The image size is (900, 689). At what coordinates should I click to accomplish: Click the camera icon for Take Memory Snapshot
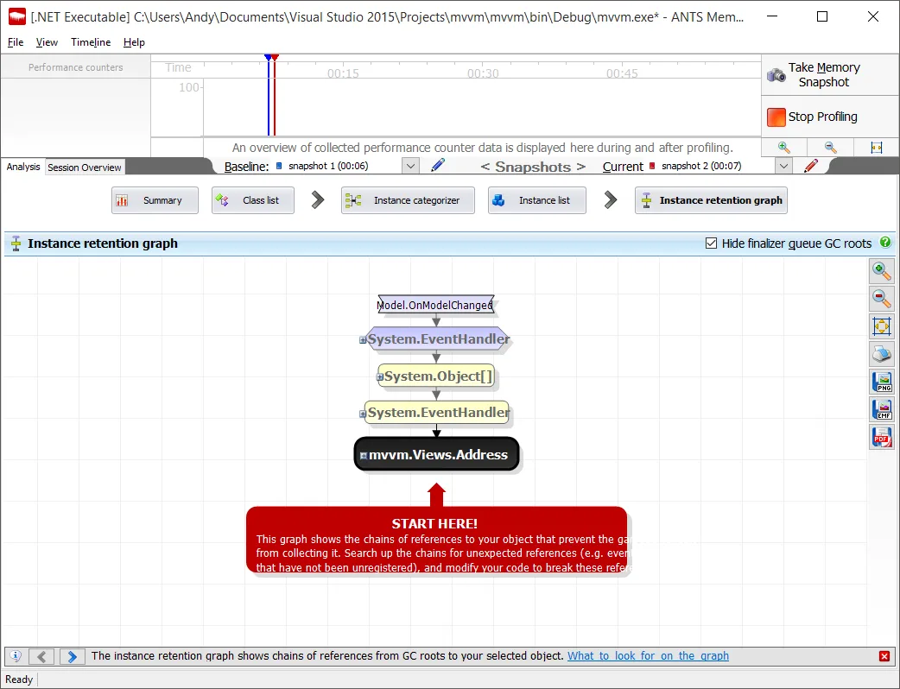point(776,75)
